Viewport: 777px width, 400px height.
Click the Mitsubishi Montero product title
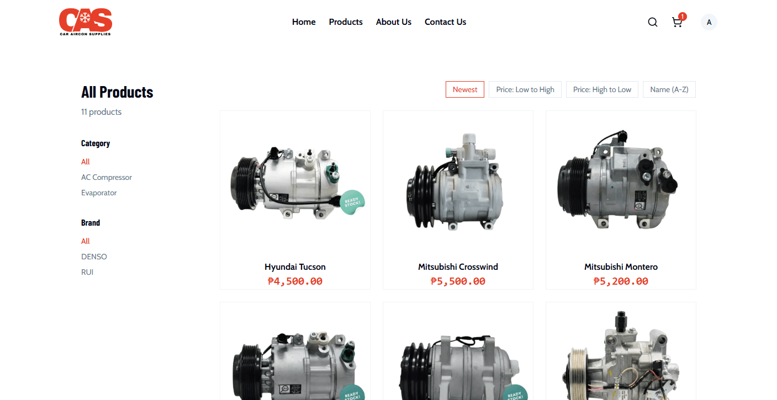click(621, 267)
